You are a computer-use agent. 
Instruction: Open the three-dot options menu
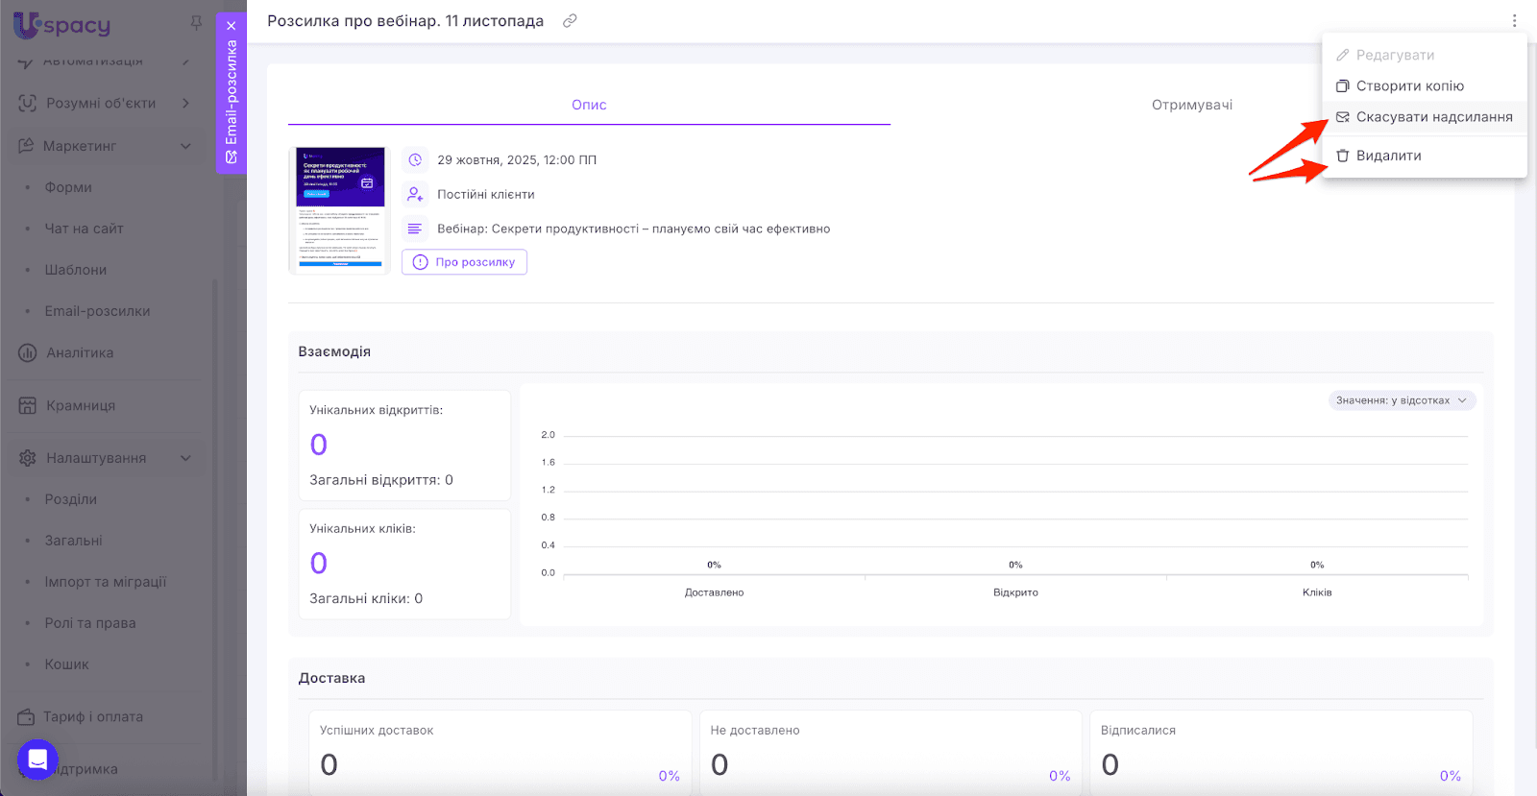click(1514, 21)
